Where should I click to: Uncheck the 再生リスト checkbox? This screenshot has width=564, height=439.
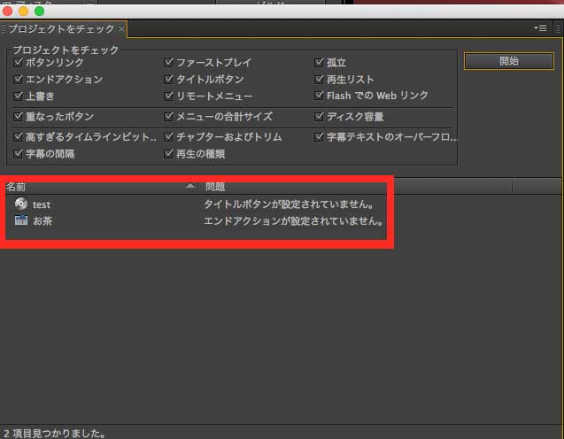coord(320,80)
